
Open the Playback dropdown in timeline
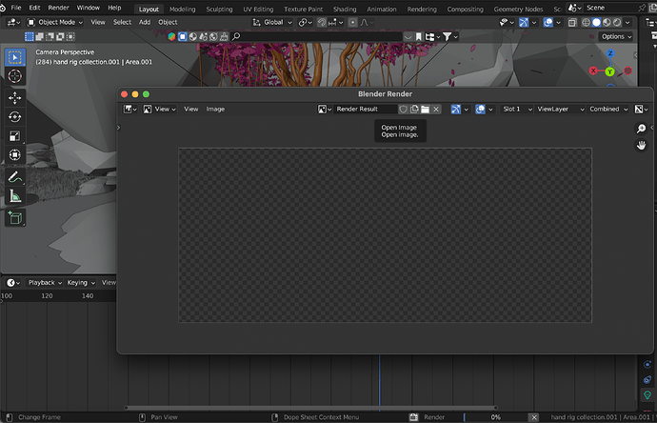pyautogui.click(x=45, y=283)
